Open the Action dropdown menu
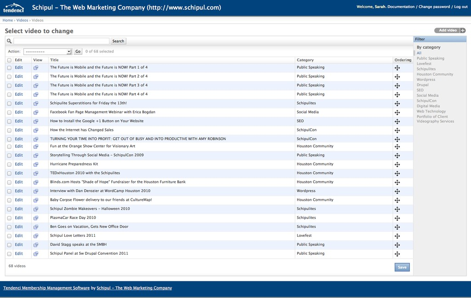The height and width of the screenshot is (298, 471). 48,52
